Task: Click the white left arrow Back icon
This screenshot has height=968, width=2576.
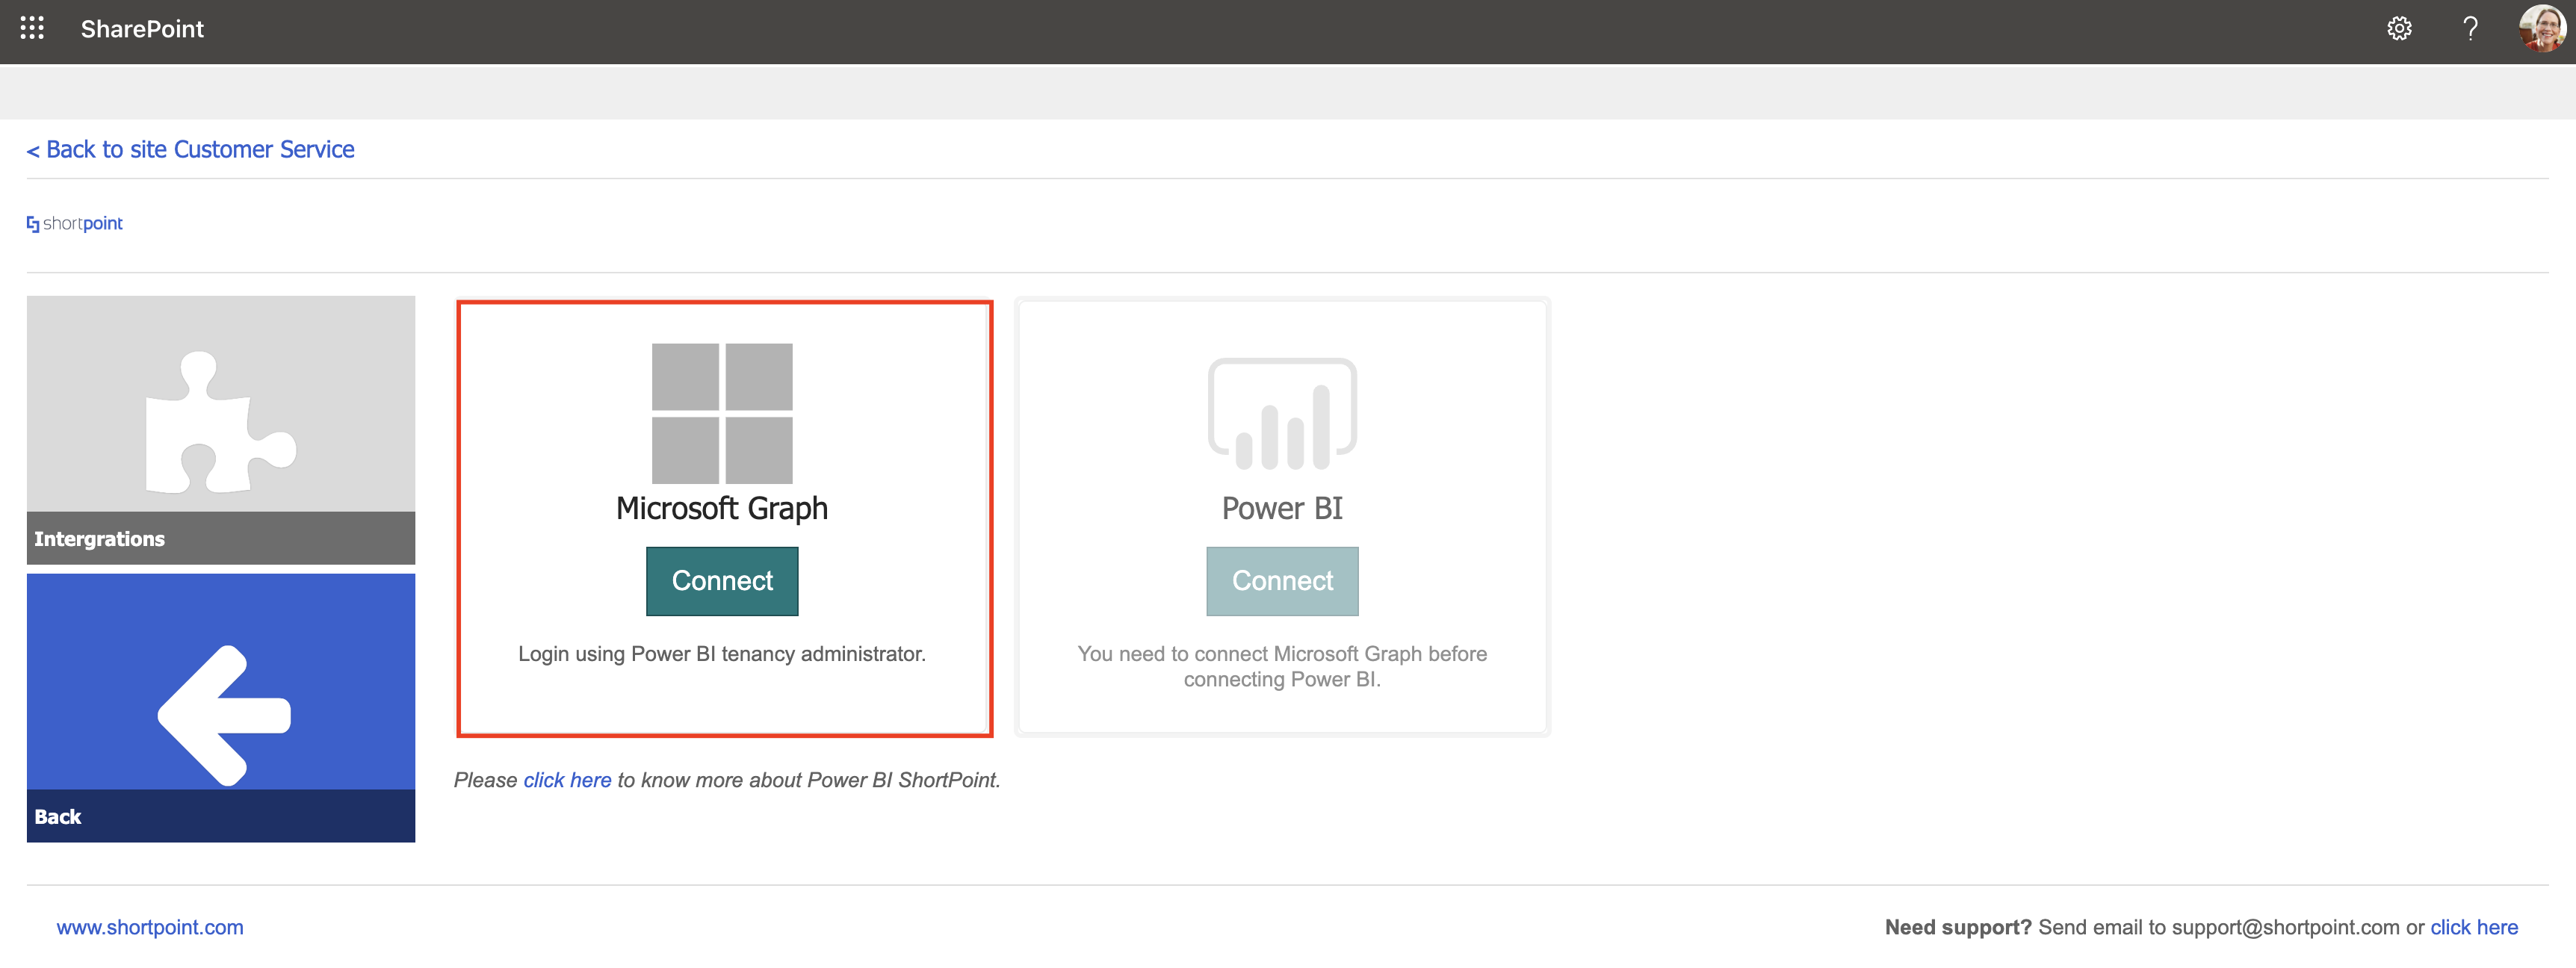Action: (224, 715)
